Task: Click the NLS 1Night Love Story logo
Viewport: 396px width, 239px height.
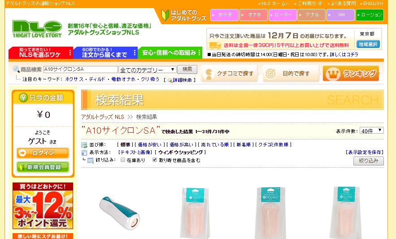Action: coord(37,29)
